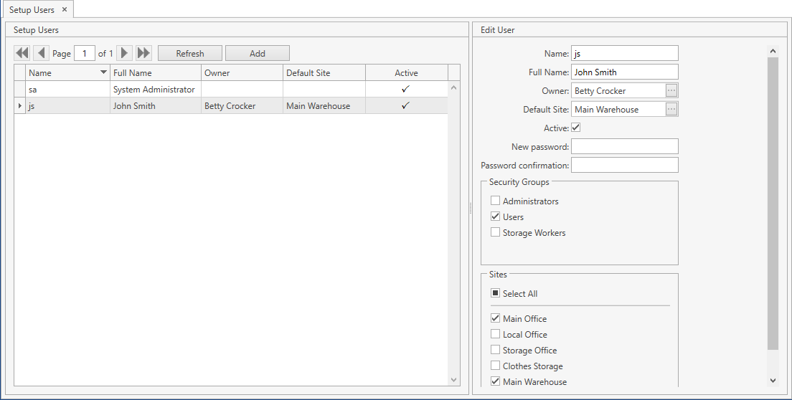Enable the Administrators security group
The image size is (792, 400).
pos(496,201)
